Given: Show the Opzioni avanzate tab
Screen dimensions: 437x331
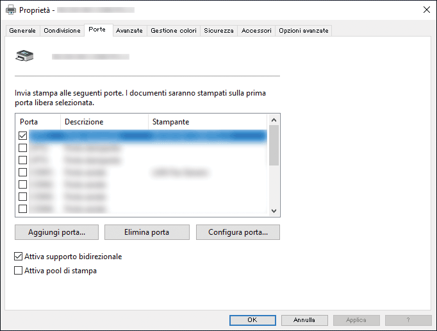Looking at the screenshot, I should point(304,30).
